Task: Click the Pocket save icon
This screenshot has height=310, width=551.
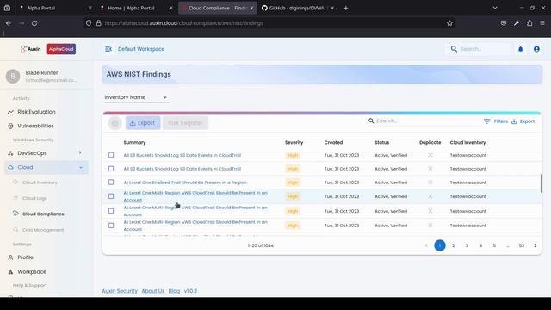Action: pos(504,23)
